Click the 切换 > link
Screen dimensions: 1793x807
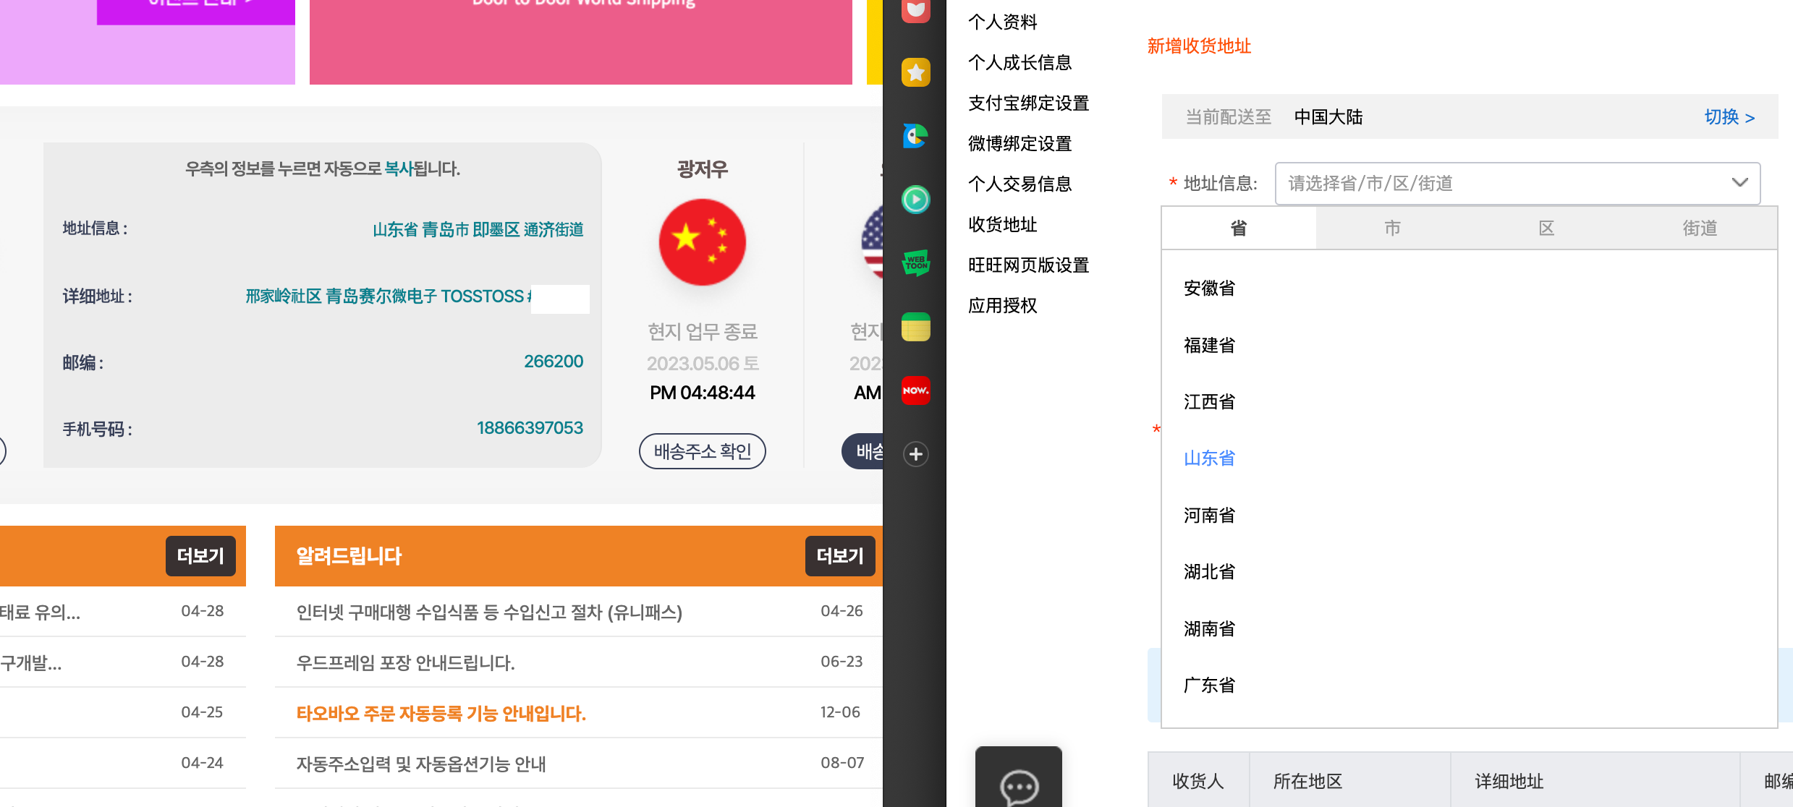(x=1729, y=116)
